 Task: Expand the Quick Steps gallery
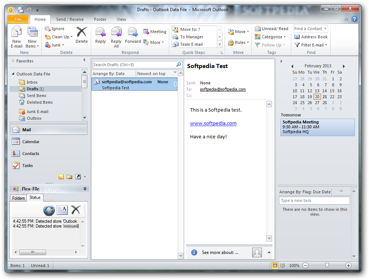219,44
